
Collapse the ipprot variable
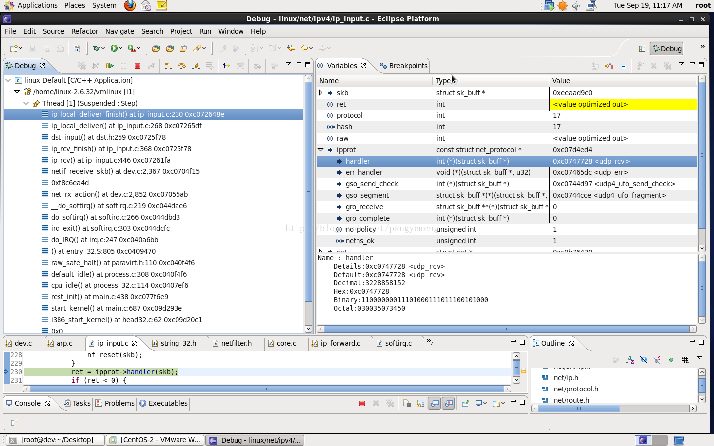pyautogui.click(x=321, y=150)
